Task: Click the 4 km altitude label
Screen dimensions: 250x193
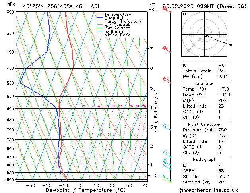Action: (x=151, y=108)
